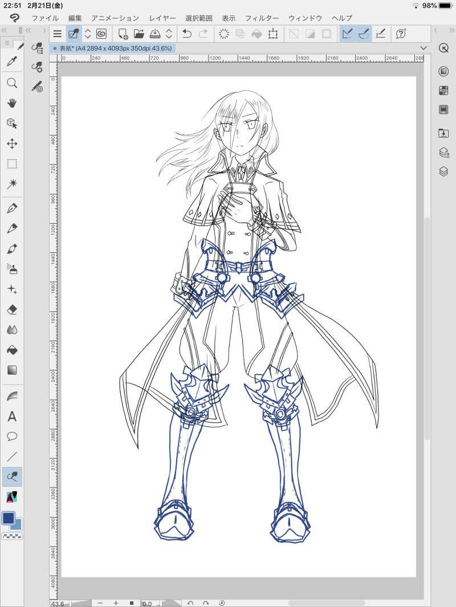Select the Brush tool
This screenshot has width=456, height=607.
tap(12, 248)
